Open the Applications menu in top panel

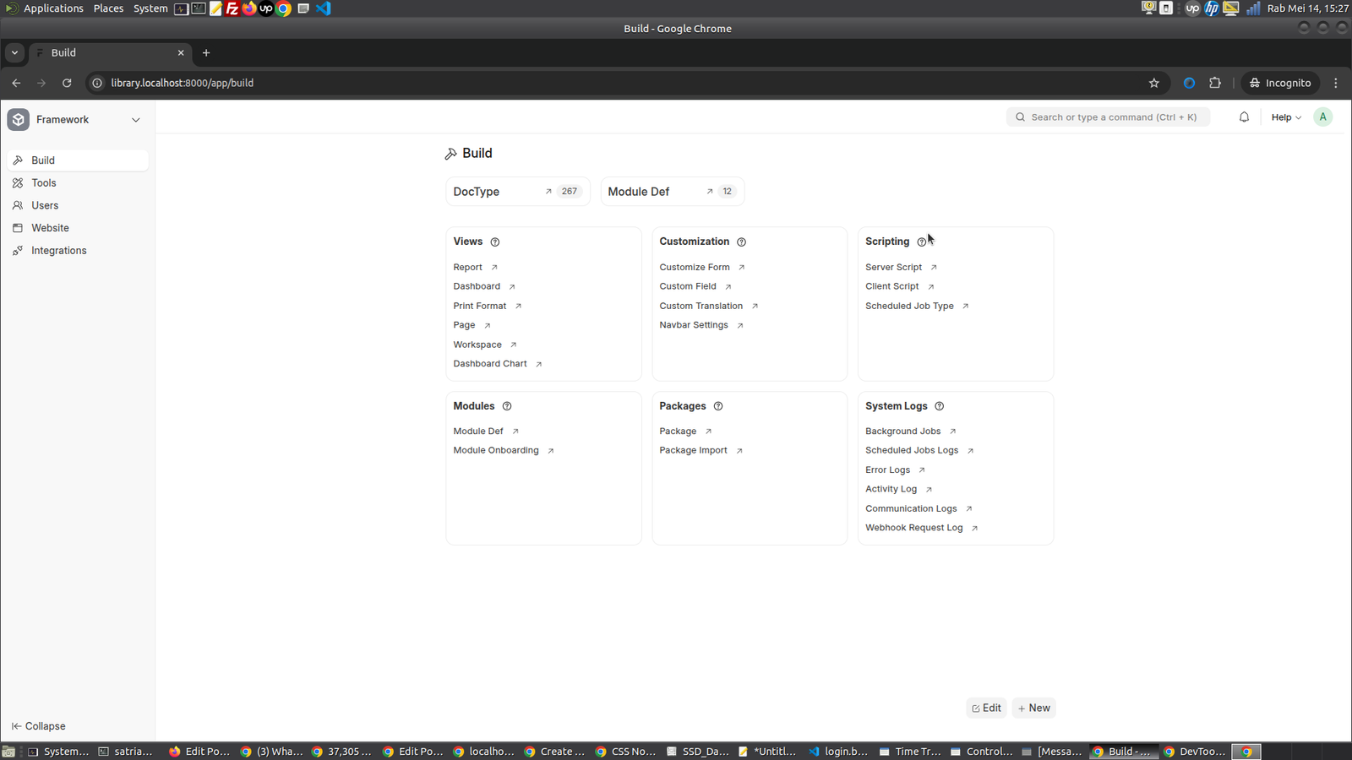[52, 8]
